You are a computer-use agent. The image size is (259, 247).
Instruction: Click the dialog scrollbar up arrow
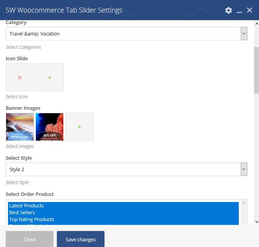[x=257, y=24]
